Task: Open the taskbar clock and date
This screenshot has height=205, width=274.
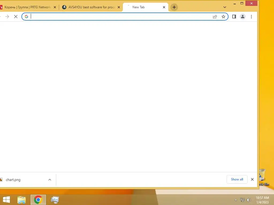Action: [x=262, y=200]
